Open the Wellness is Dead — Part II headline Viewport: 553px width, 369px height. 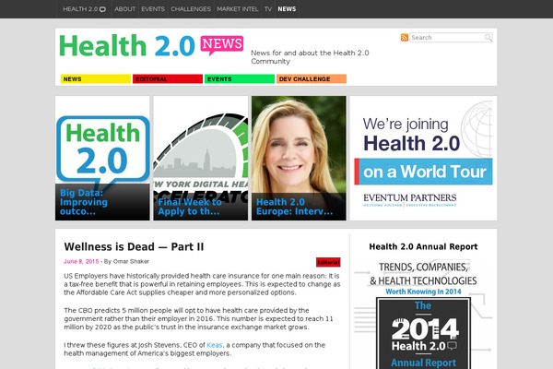coord(134,246)
